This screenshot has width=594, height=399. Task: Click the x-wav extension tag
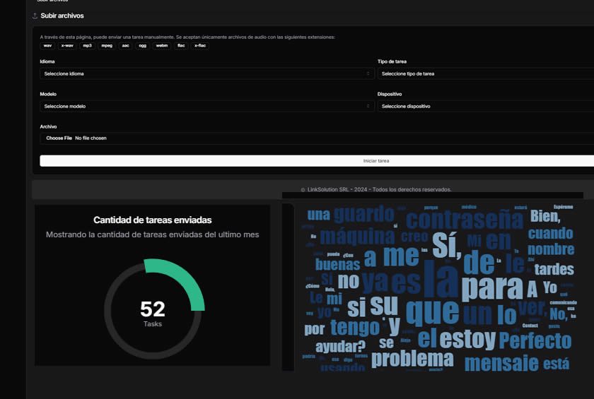coord(67,45)
